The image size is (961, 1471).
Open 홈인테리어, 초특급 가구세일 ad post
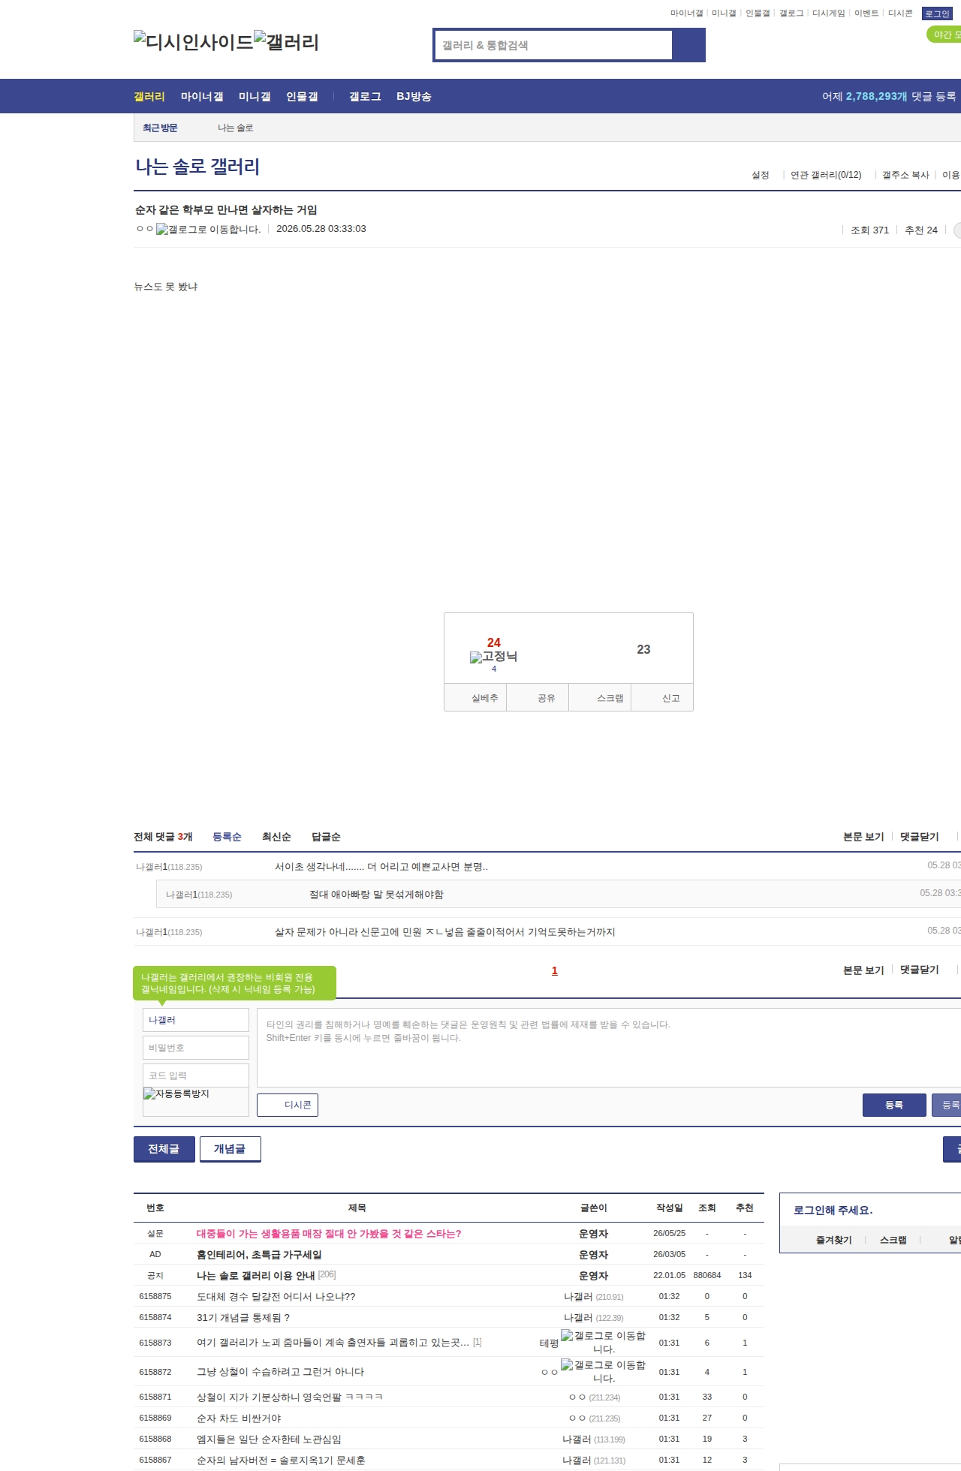259,1254
